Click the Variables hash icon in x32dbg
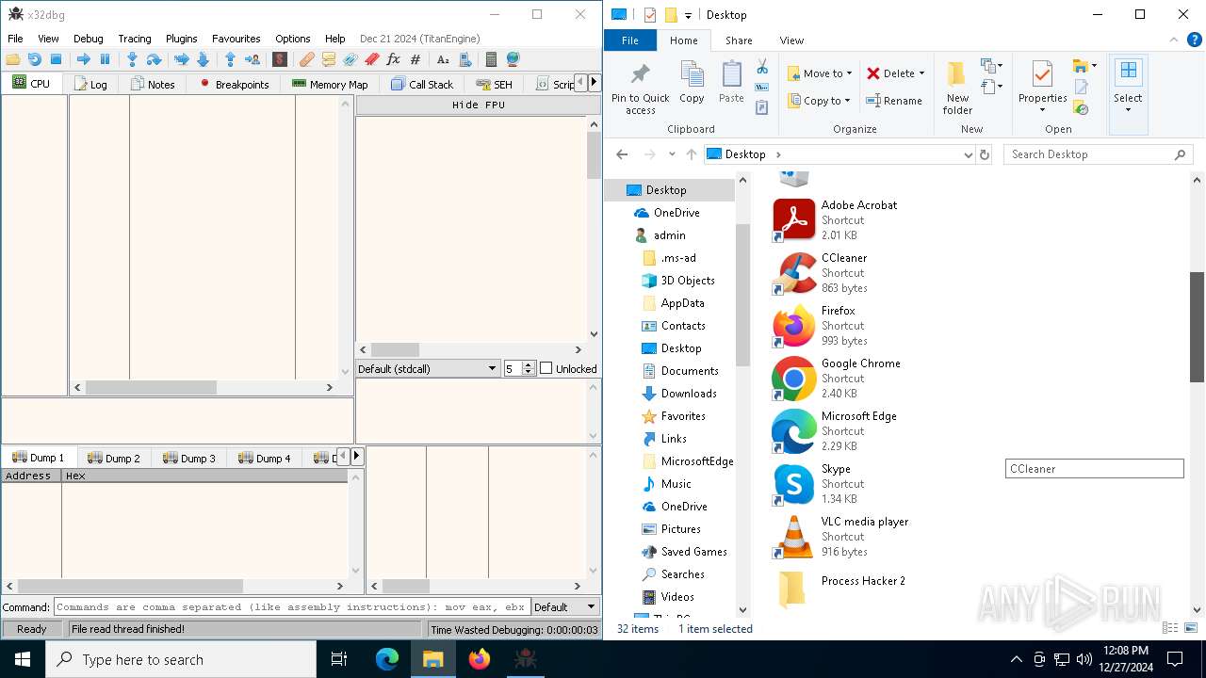 416,59
